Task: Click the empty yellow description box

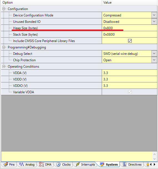Action: (77, 156)
